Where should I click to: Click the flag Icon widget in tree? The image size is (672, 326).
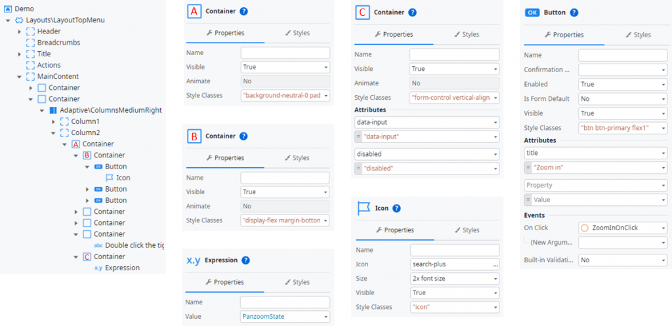pyautogui.click(x=109, y=178)
